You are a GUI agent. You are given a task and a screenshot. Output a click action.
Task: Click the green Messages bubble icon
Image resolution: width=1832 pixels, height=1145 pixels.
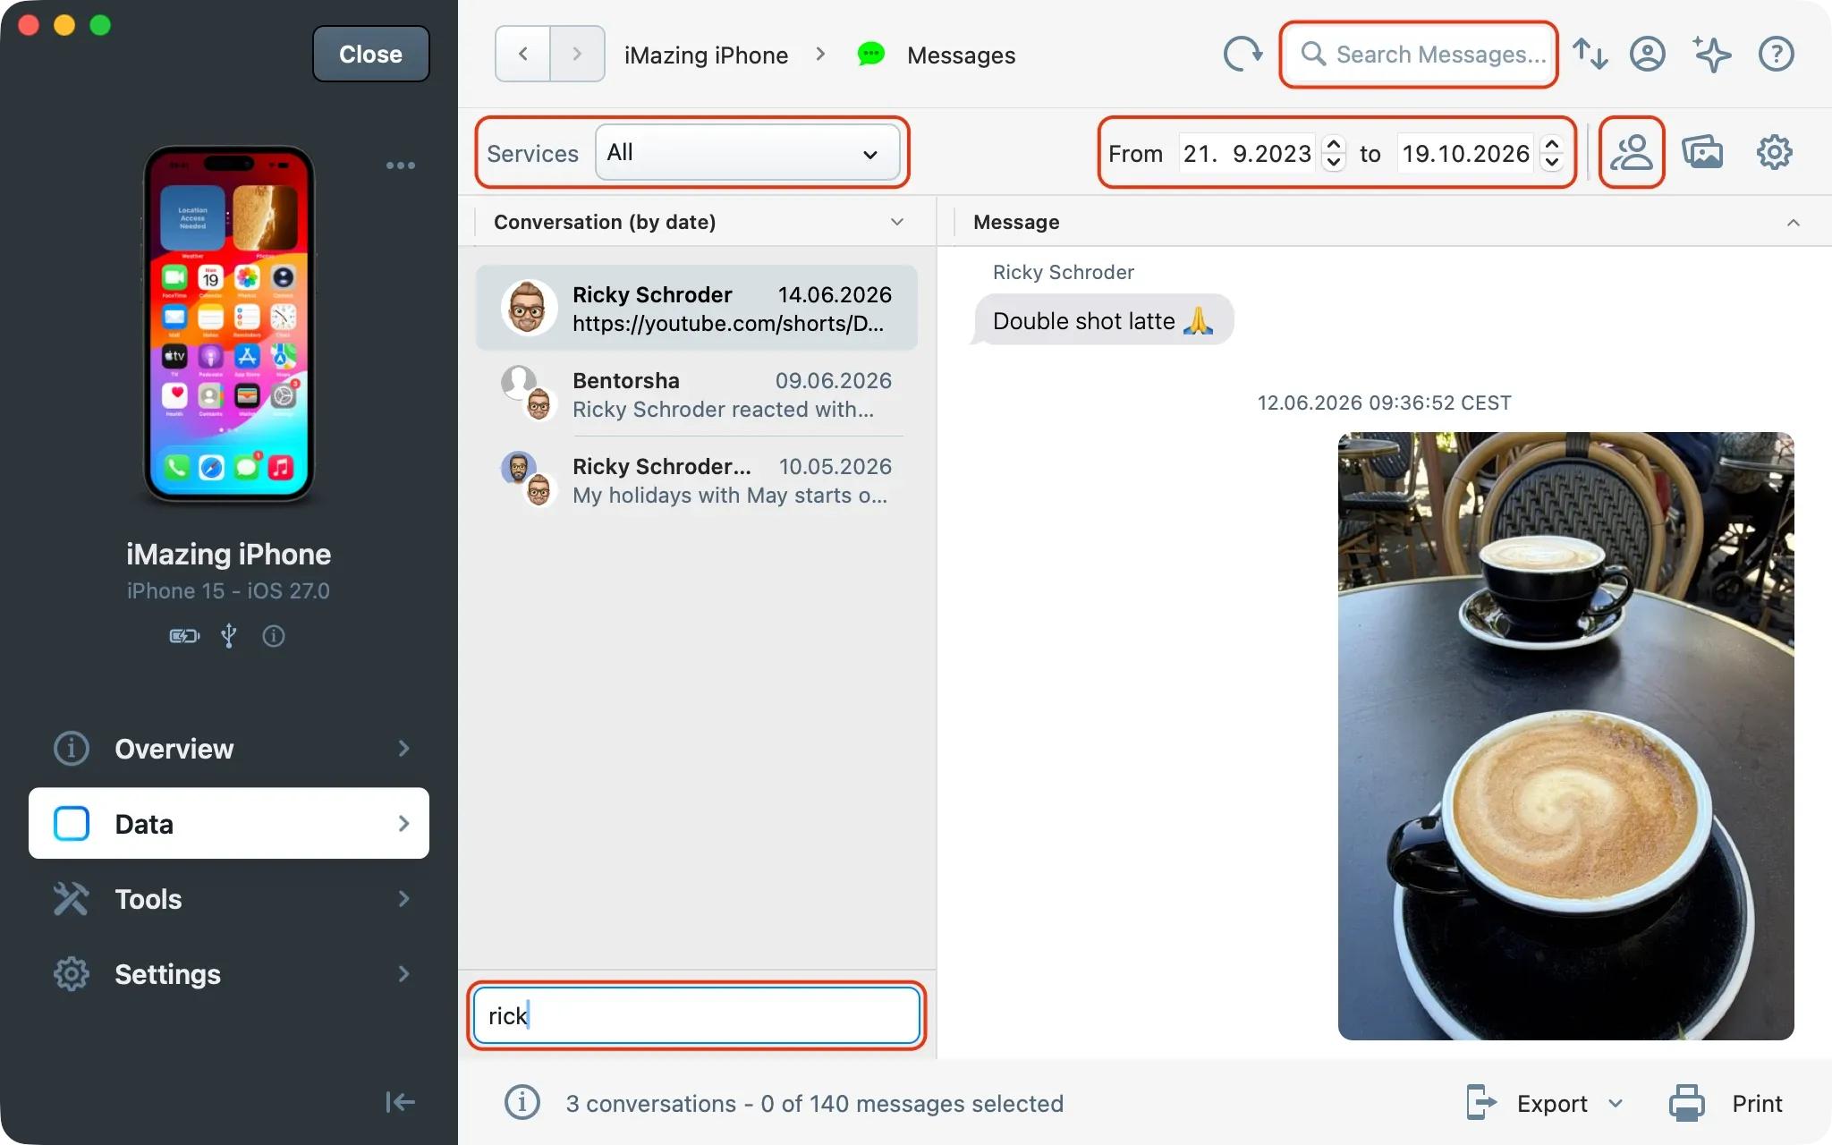[x=870, y=55]
